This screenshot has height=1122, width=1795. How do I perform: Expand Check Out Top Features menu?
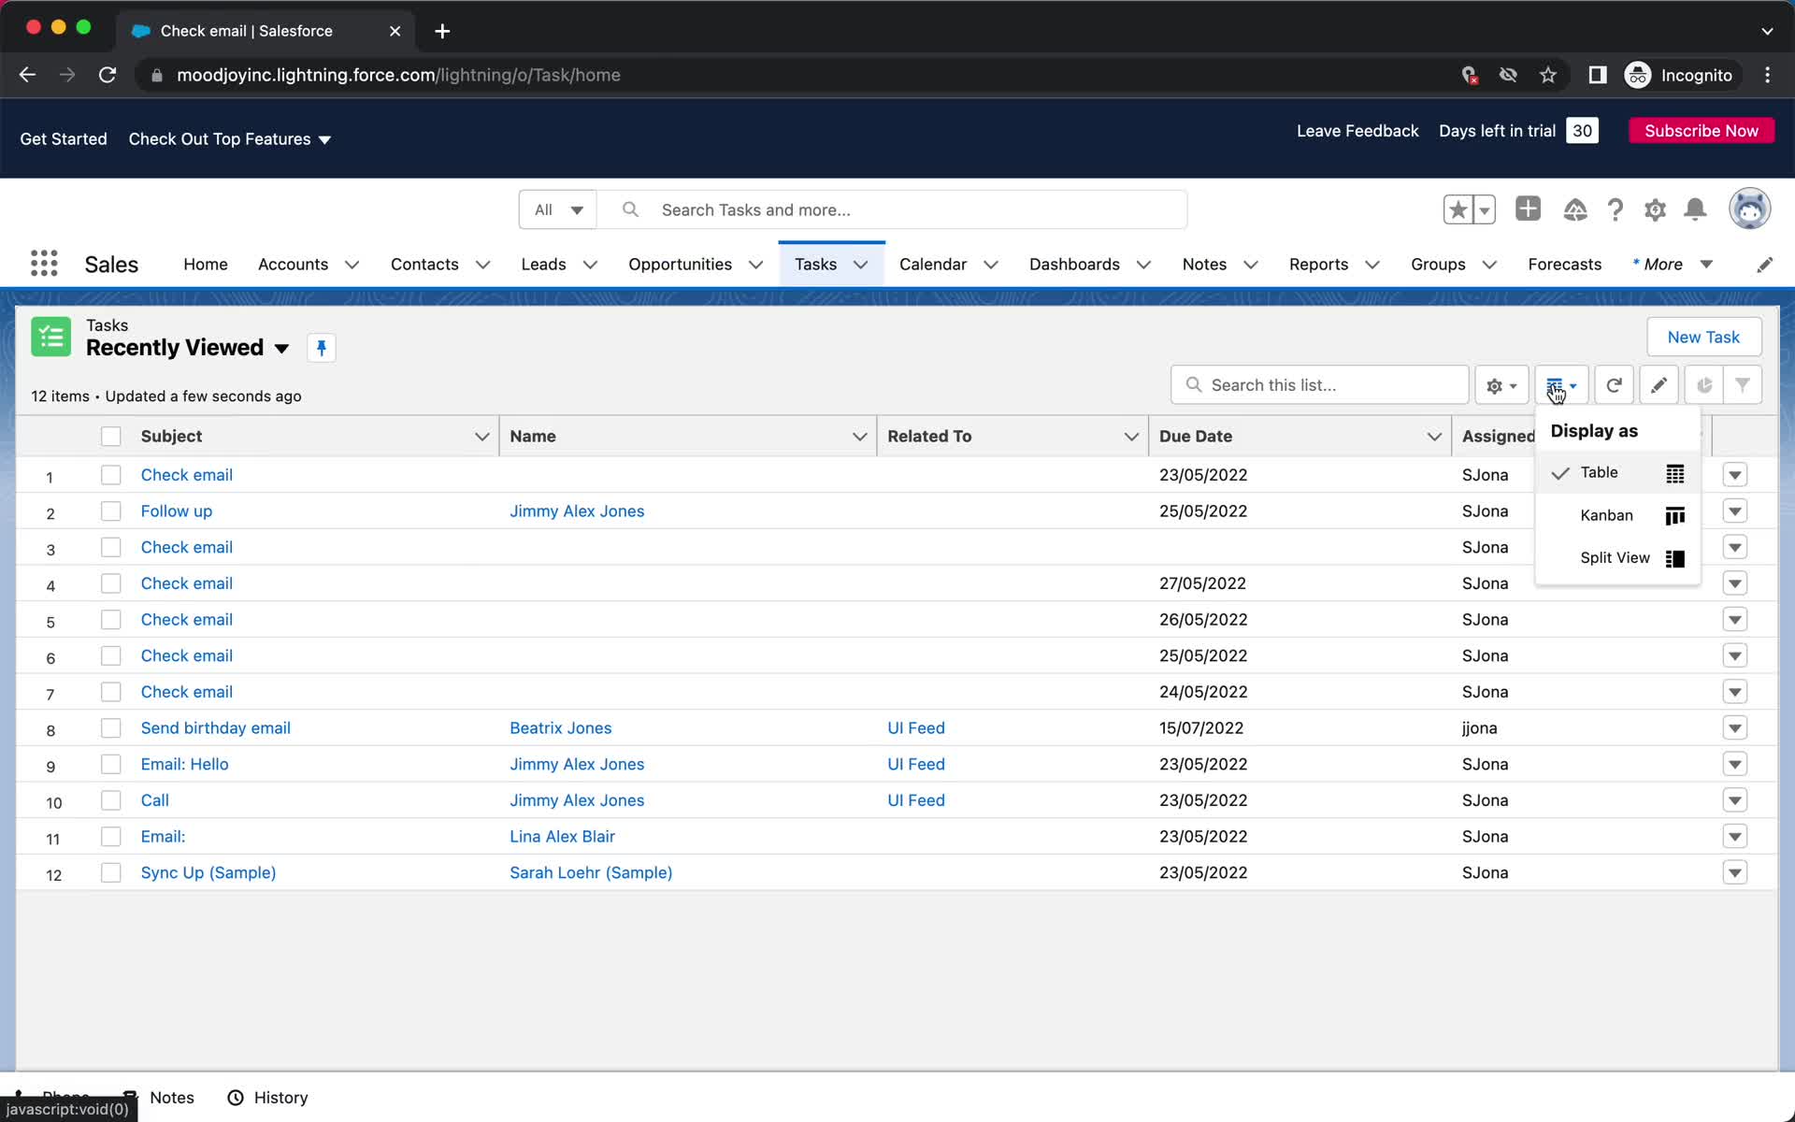click(230, 139)
